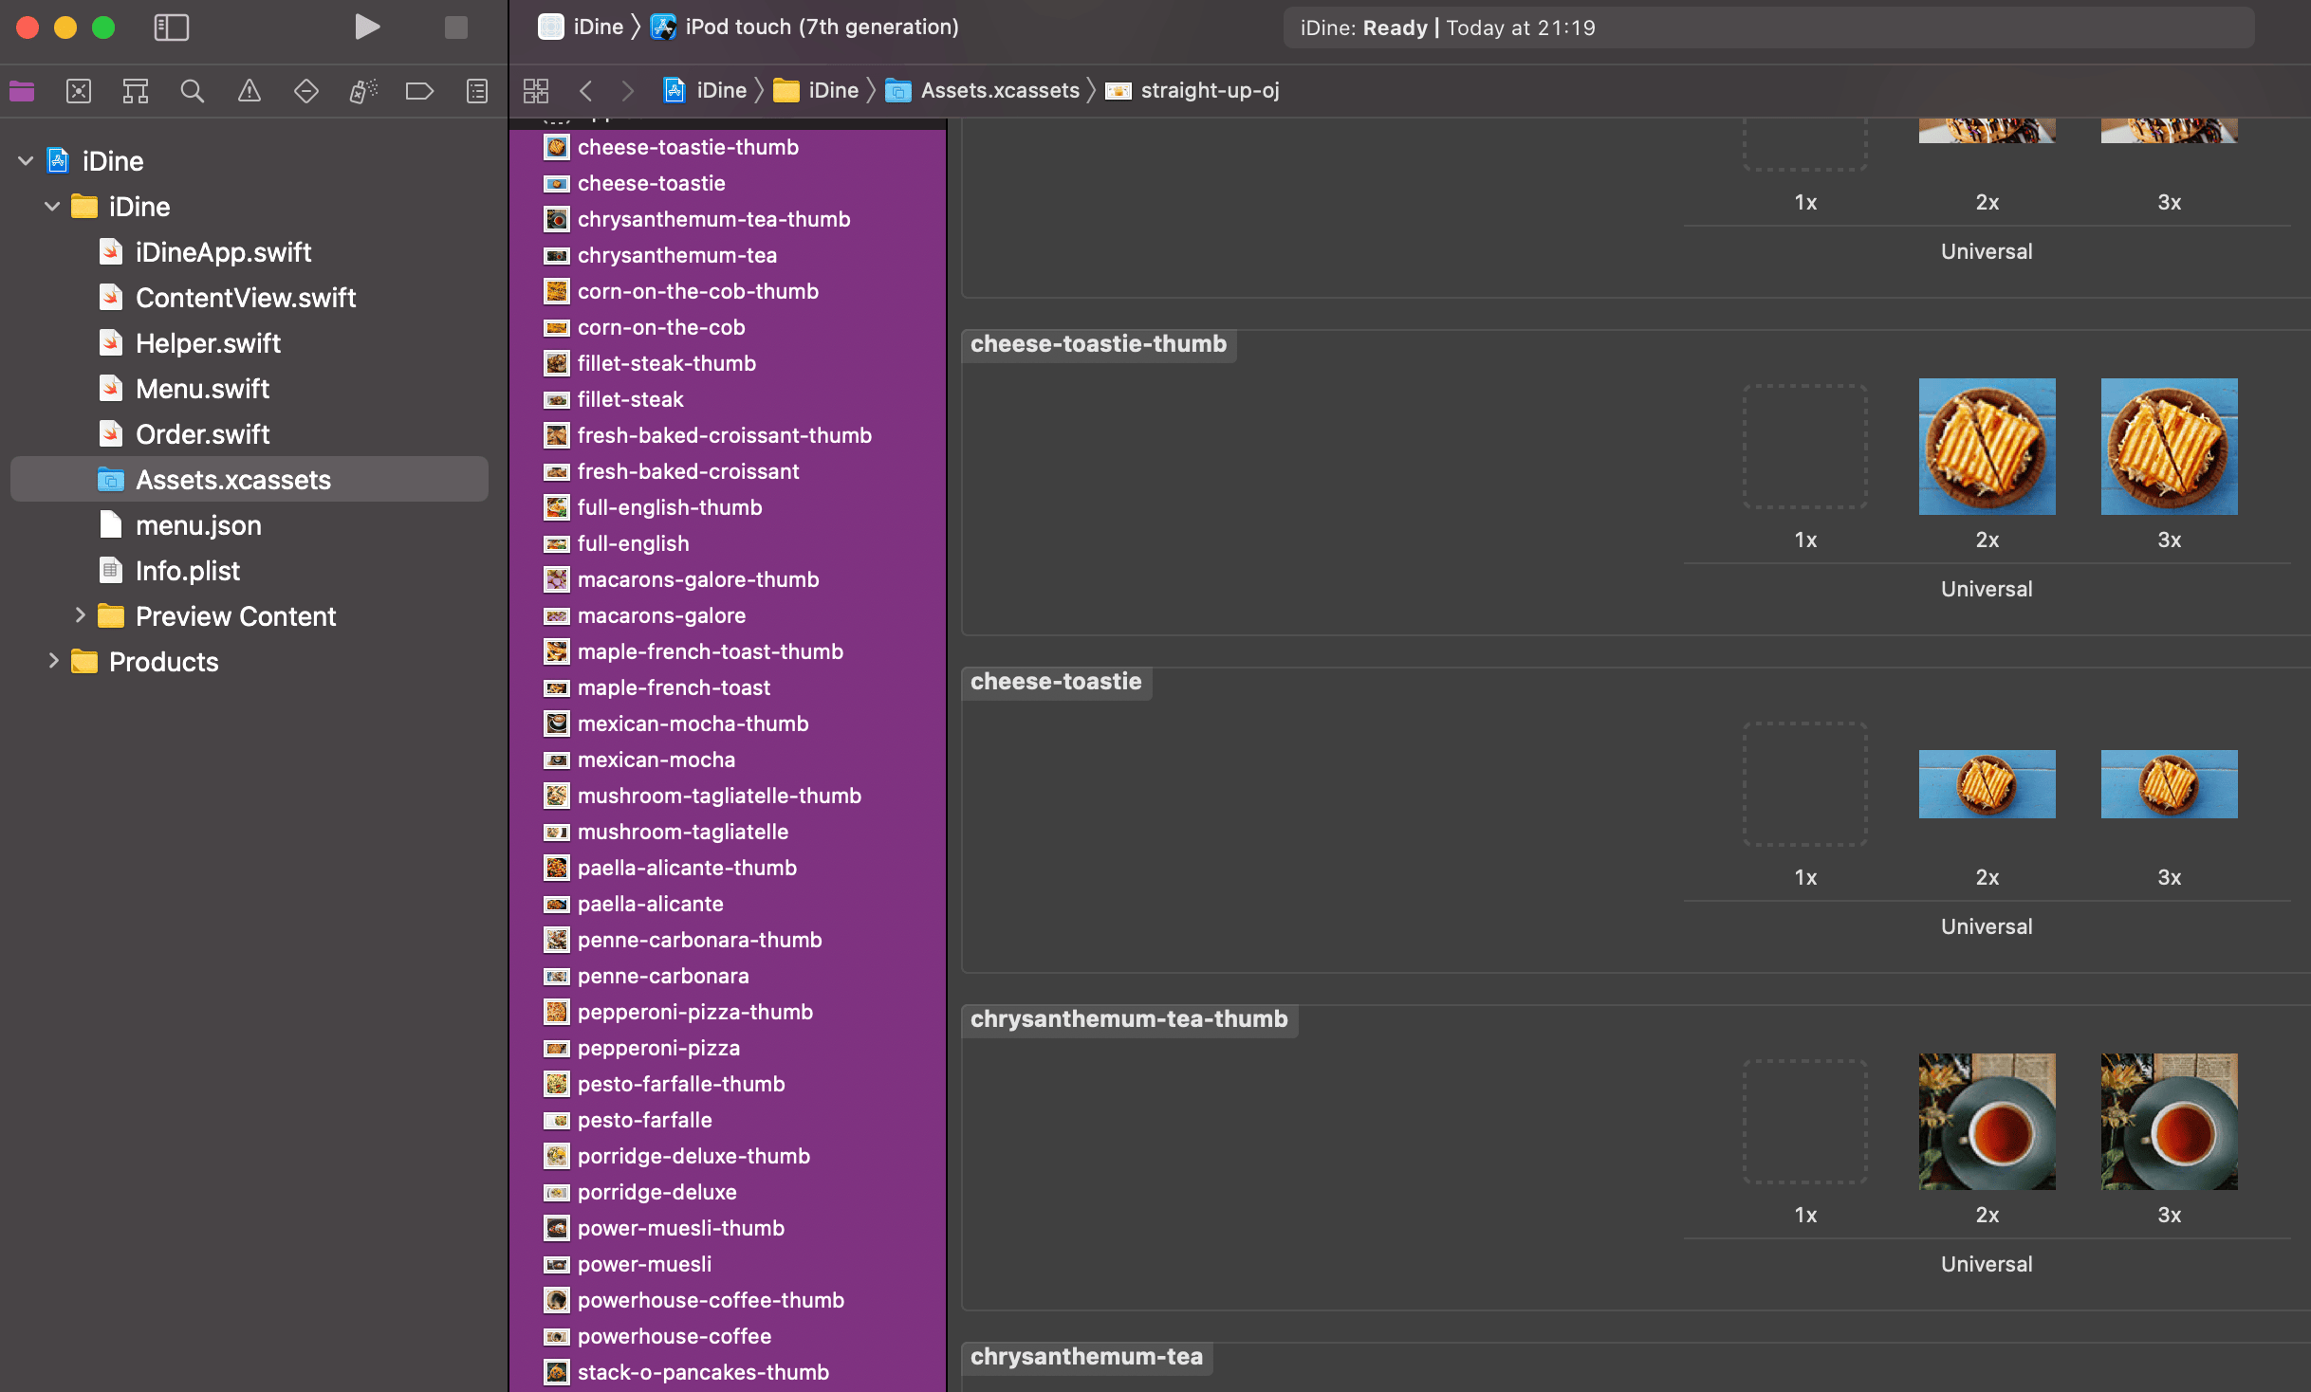Click the related items grid icon
The image size is (2311, 1392).
tap(536, 91)
